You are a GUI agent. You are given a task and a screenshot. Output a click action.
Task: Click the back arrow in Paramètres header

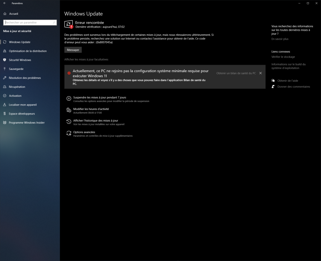click(4, 3)
